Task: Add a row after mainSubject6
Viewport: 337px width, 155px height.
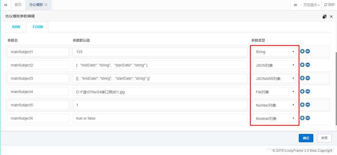Action: [302, 118]
